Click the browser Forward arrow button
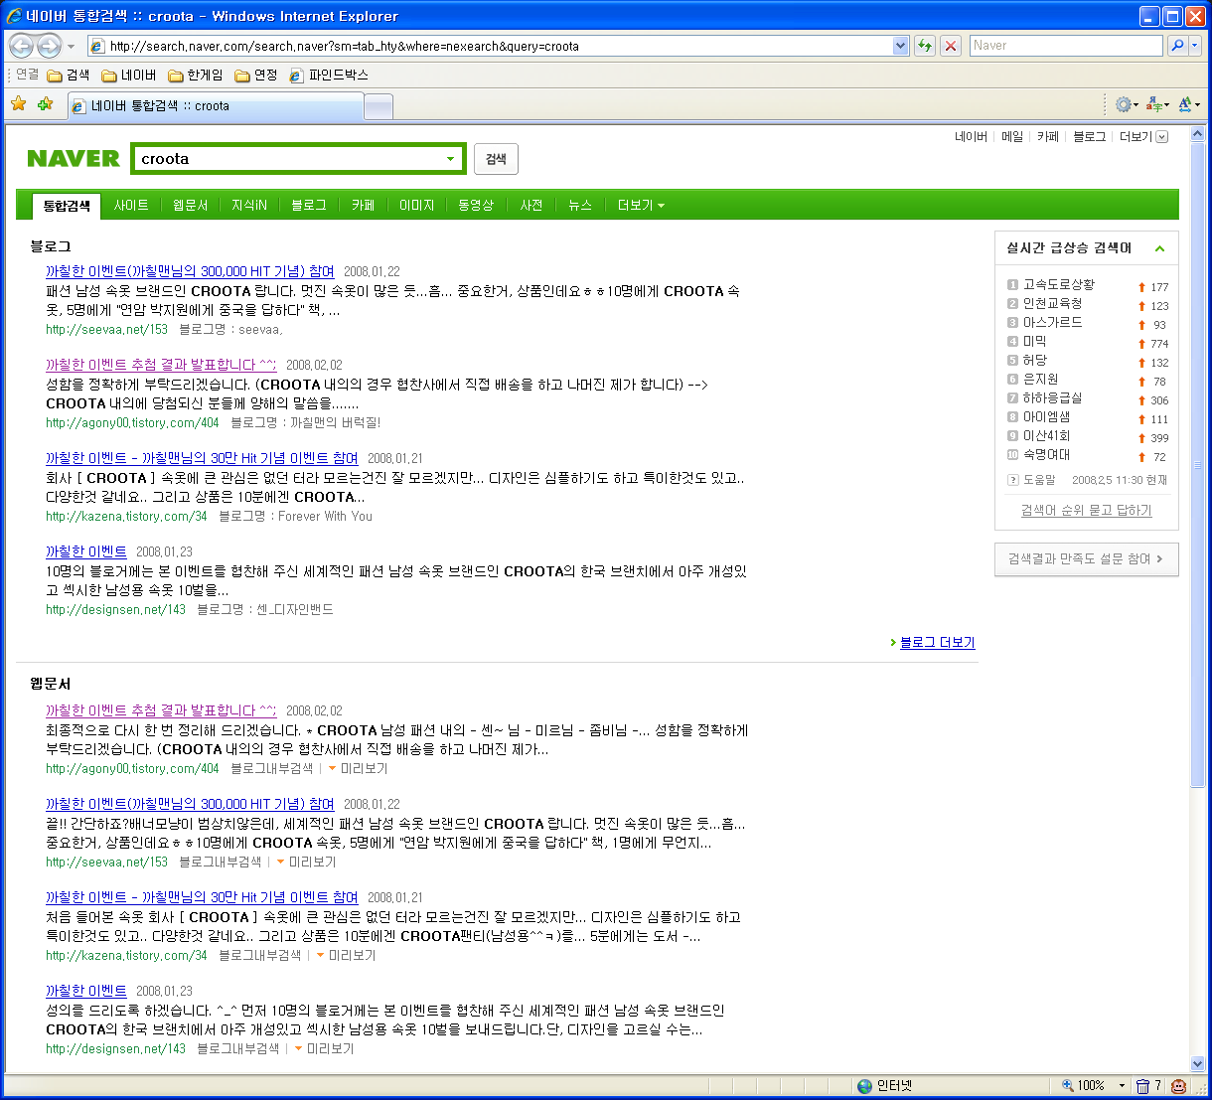1212x1100 pixels. (x=49, y=46)
